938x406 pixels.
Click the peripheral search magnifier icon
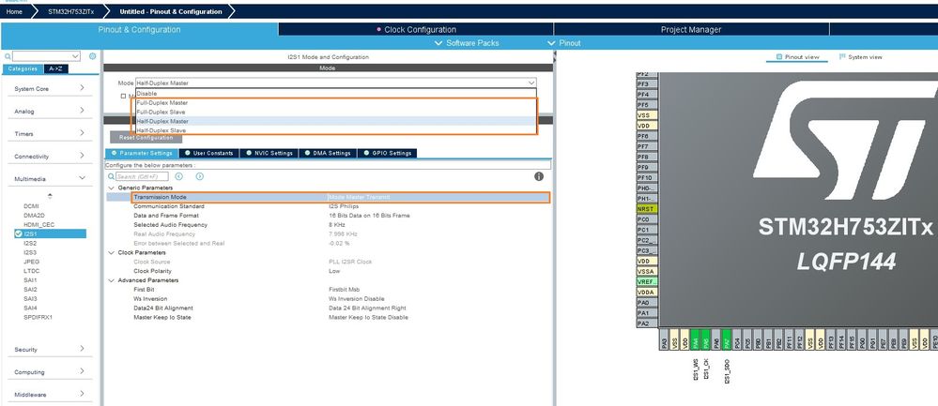click(x=8, y=56)
